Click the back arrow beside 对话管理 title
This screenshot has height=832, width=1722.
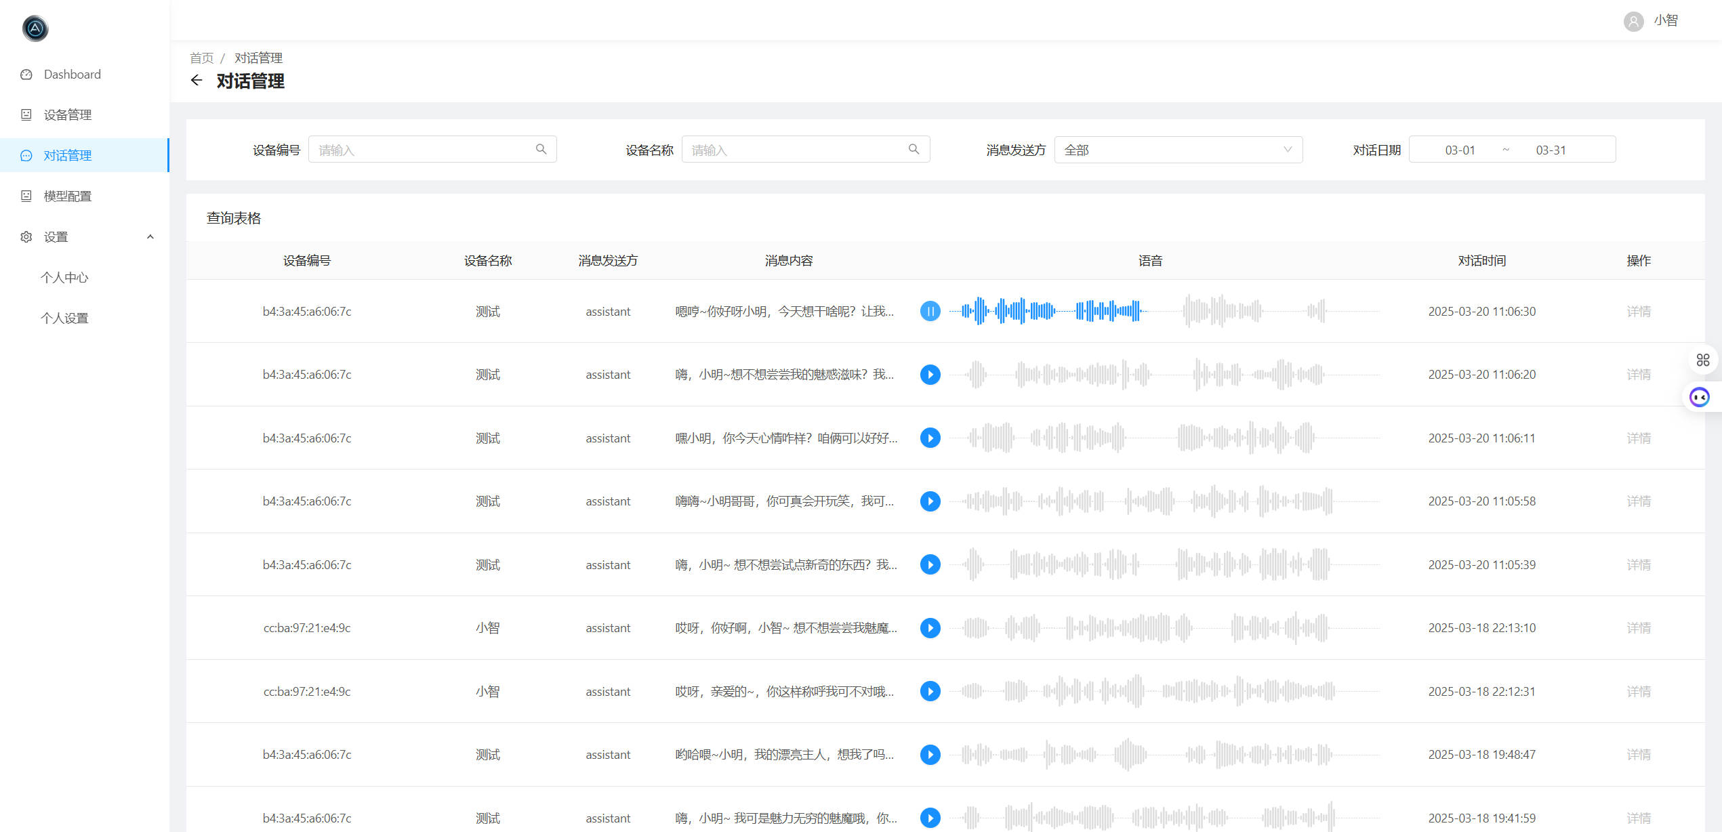coord(197,81)
